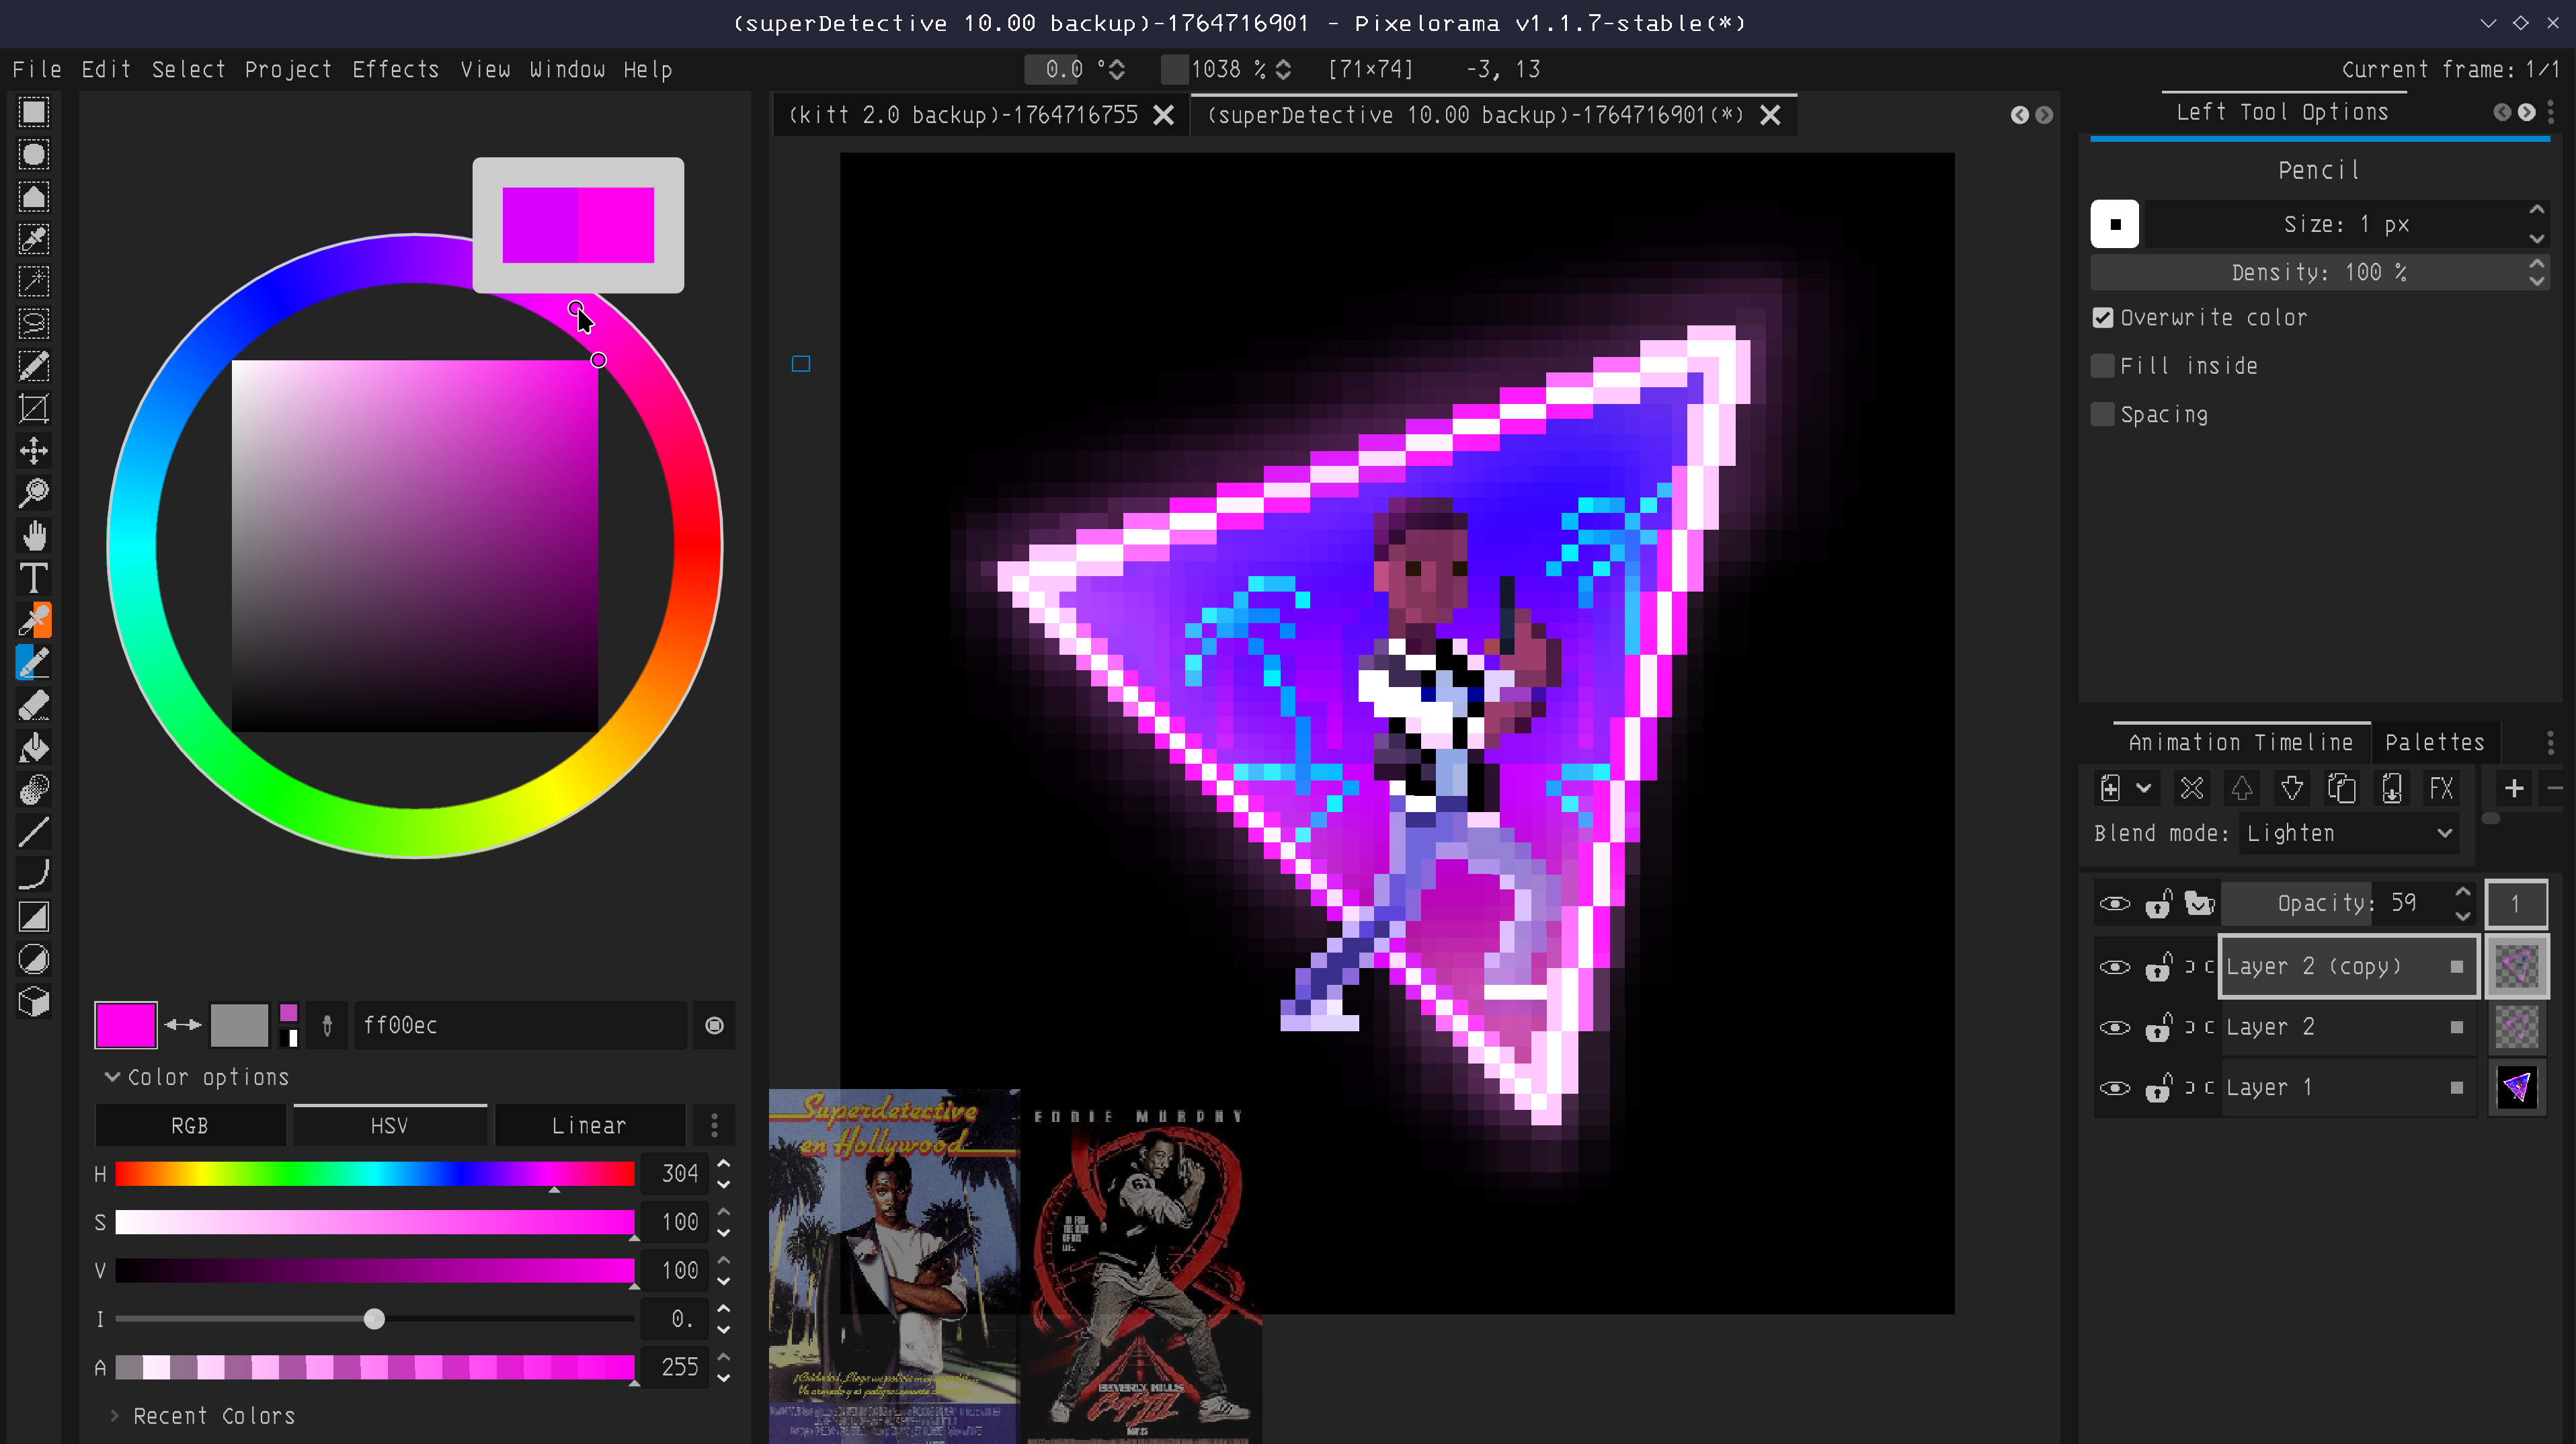This screenshot has width=2576, height=1444.
Task: Move the current layer down
Action: tap(2291, 789)
